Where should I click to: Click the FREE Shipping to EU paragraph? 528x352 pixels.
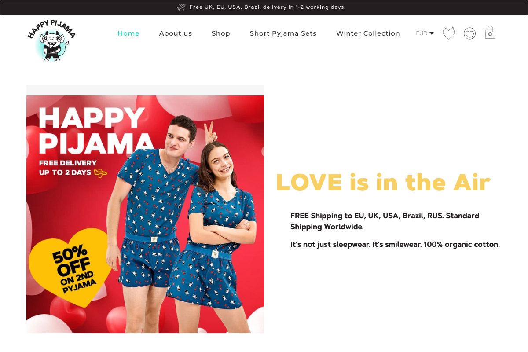[x=385, y=221]
